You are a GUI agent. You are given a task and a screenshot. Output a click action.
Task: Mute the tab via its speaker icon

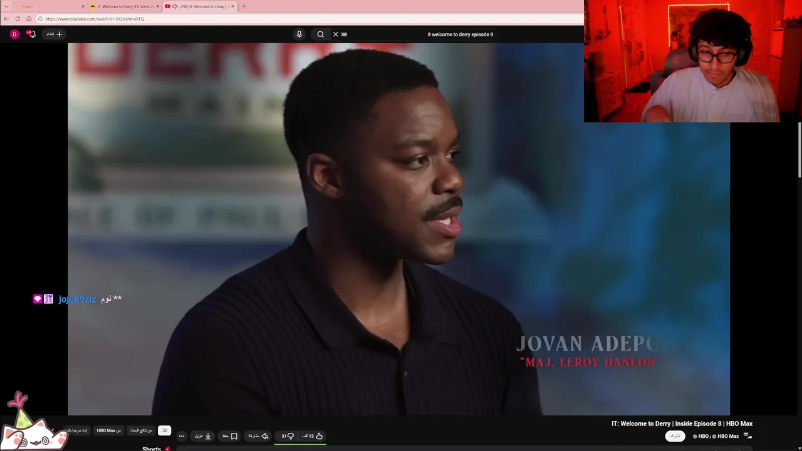(175, 6)
